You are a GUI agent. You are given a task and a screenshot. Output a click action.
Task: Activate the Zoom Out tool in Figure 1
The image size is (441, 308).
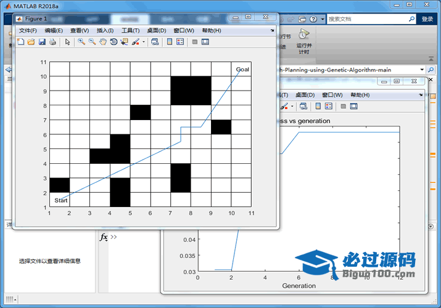click(x=93, y=42)
